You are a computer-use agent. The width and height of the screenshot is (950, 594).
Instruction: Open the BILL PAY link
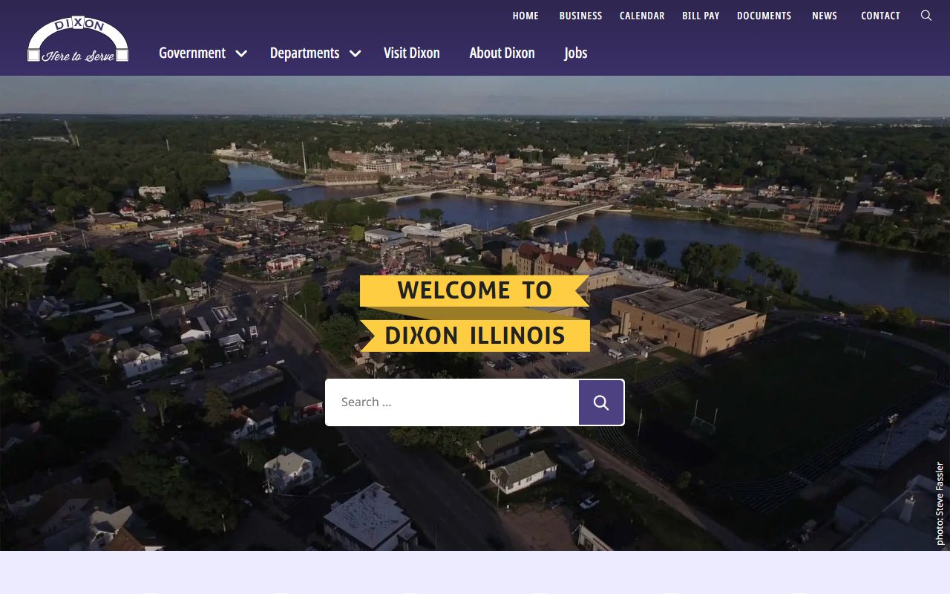[x=701, y=16]
